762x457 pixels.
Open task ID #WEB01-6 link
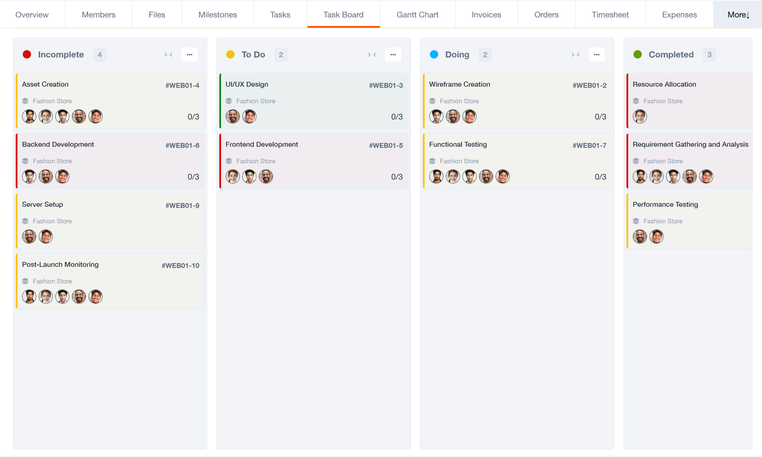coord(182,145)
